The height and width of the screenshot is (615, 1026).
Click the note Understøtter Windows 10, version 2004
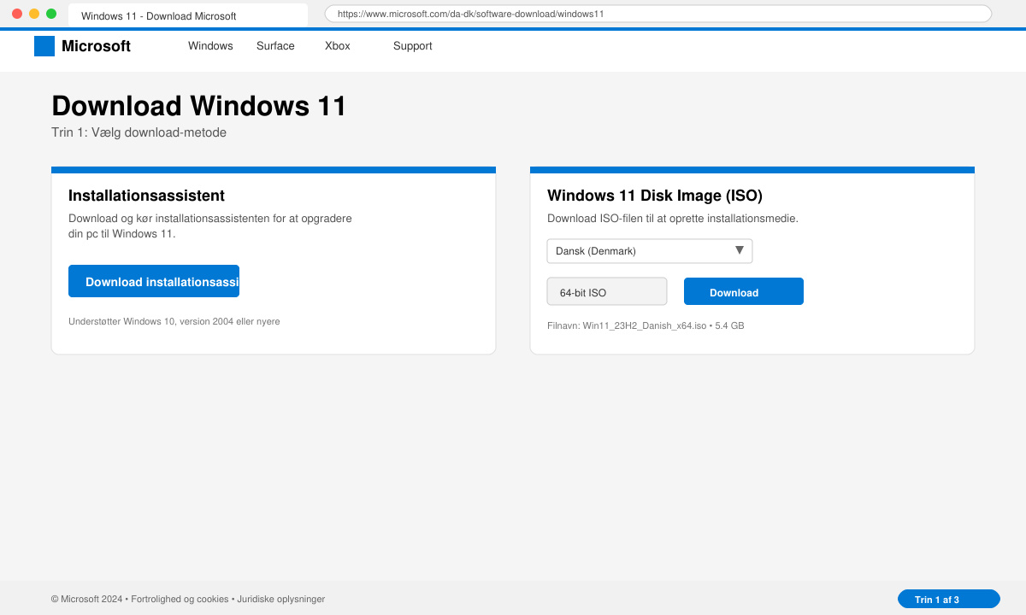pos(174,321)
